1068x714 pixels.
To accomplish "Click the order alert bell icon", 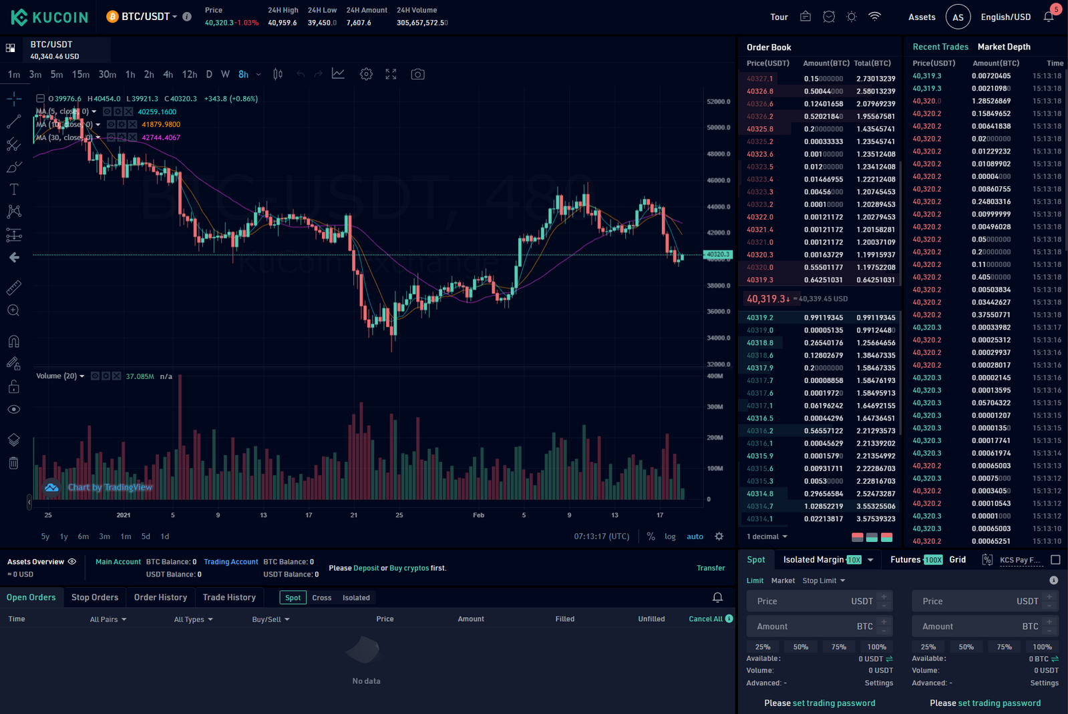I will pos(717,597).
